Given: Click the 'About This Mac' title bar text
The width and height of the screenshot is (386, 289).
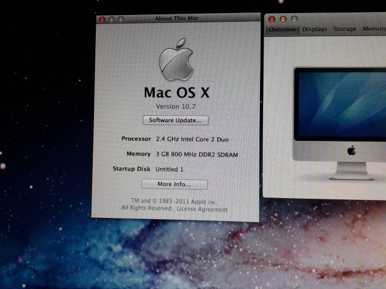Looking at the screenshot, I should (x=177, y=19).
